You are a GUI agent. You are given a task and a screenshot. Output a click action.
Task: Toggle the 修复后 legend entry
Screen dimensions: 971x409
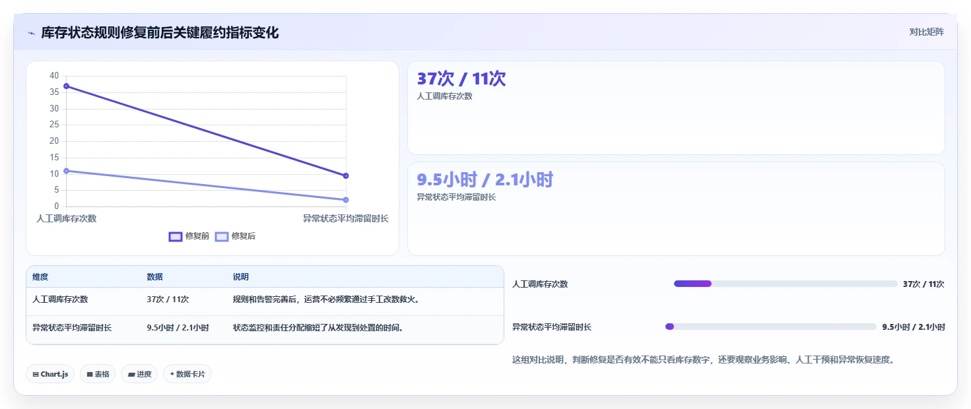tap(235, 236)
